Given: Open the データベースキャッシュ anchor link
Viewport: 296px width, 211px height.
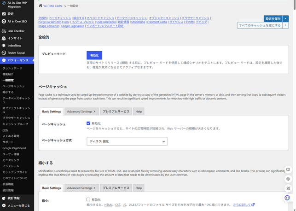Looking at the screenshot, I should 131,18.
